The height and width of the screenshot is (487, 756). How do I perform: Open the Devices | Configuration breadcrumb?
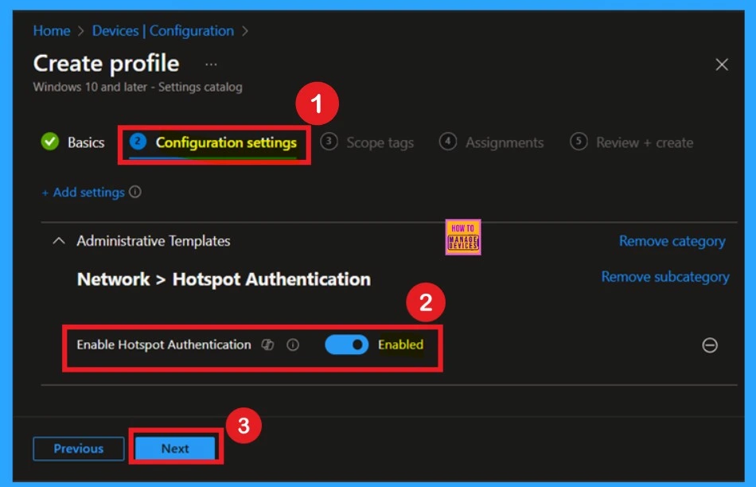163,31
